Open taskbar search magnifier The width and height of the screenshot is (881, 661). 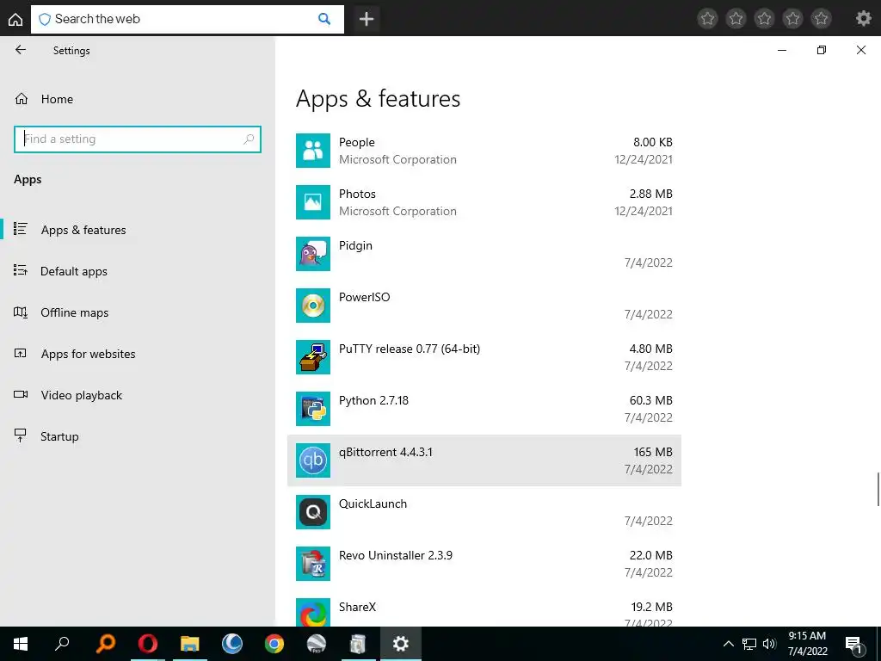point(62,644)
